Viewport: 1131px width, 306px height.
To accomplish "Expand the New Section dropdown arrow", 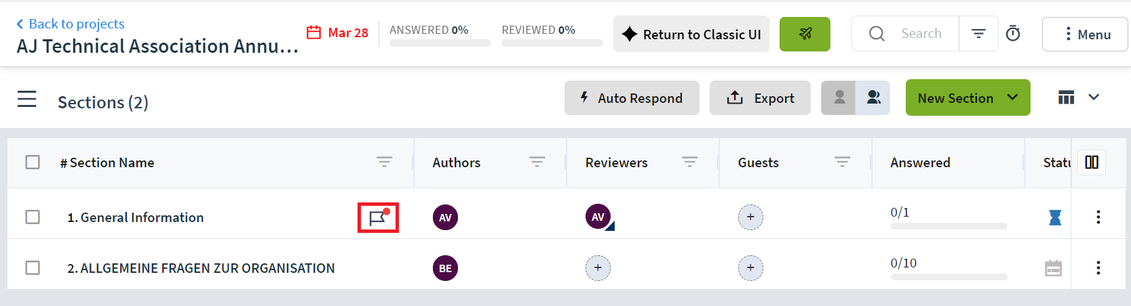I will (x=1012, y=97).
